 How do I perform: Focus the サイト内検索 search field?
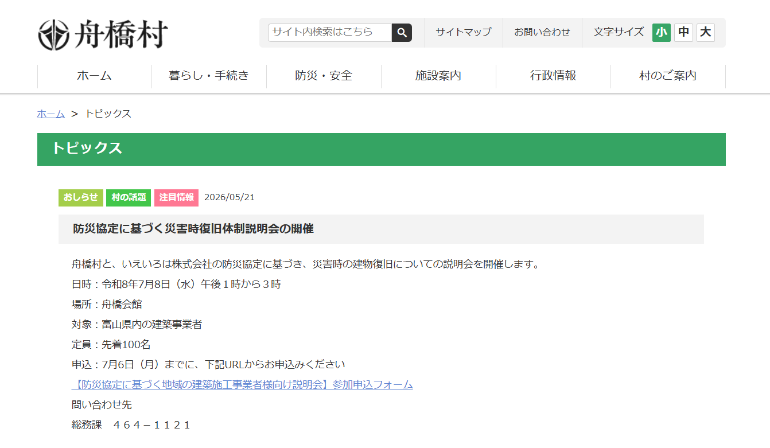click(330, 33)
